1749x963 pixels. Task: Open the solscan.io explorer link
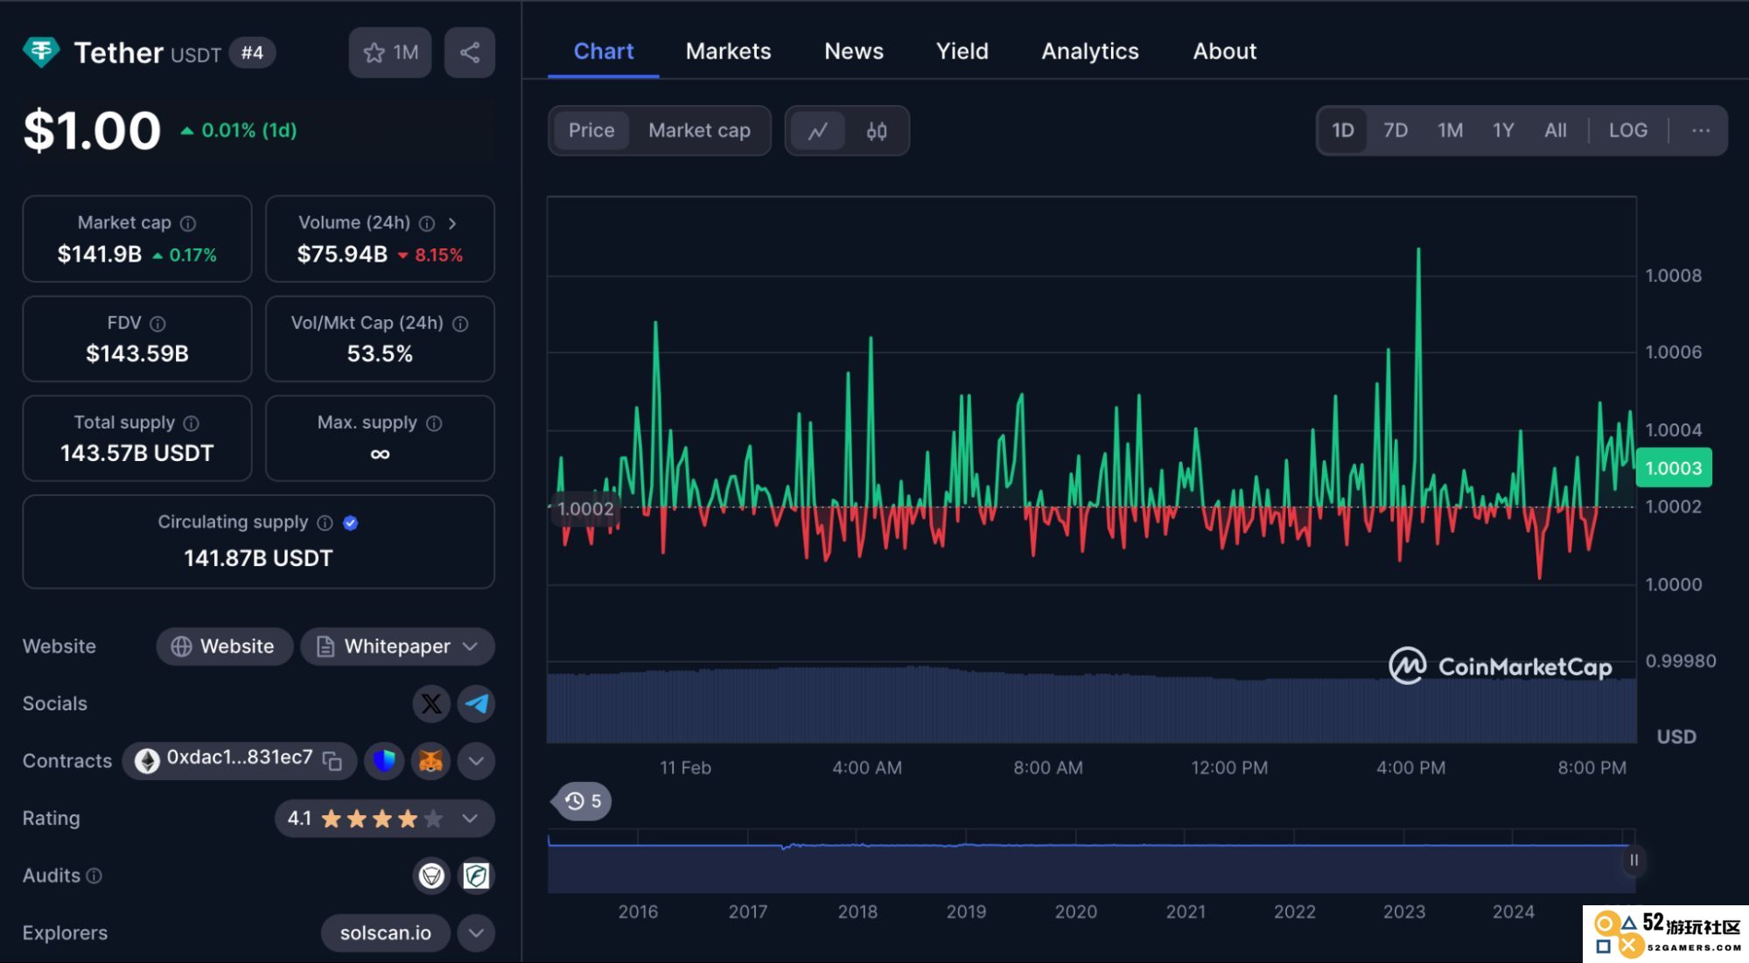pos(386,933)
